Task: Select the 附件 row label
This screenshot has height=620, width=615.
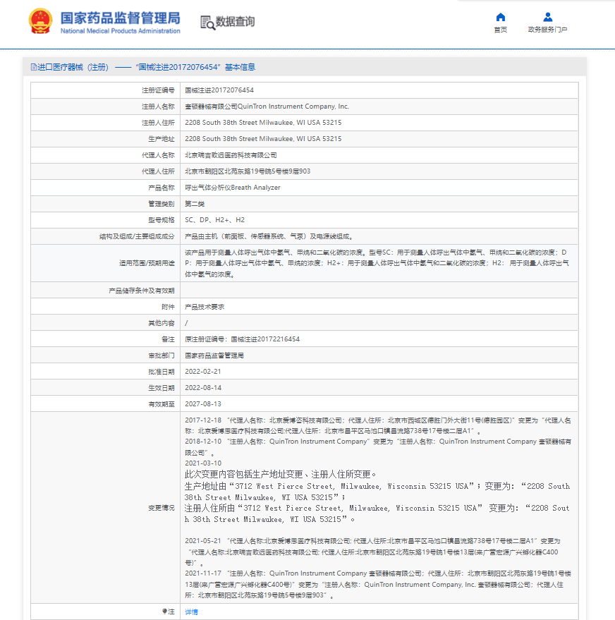Action: click(168, 308)
